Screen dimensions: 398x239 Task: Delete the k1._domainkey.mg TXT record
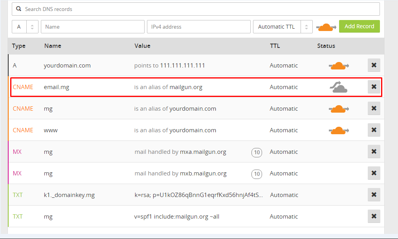point(374,195)
